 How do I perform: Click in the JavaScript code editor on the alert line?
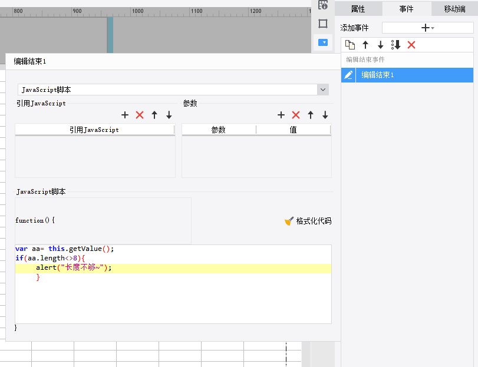click(177, 268)
